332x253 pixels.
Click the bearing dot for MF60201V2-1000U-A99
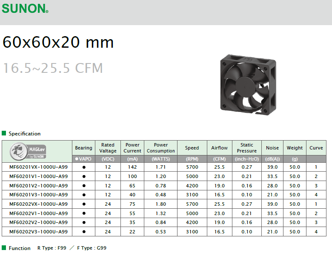[84, 186]
